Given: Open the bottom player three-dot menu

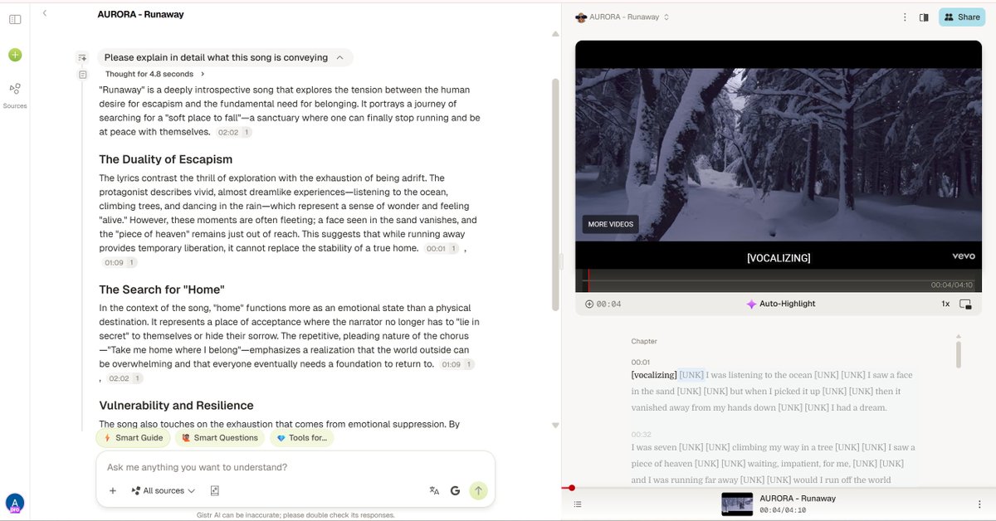Looking at the screenshot, I should click(x=979, y=504).
